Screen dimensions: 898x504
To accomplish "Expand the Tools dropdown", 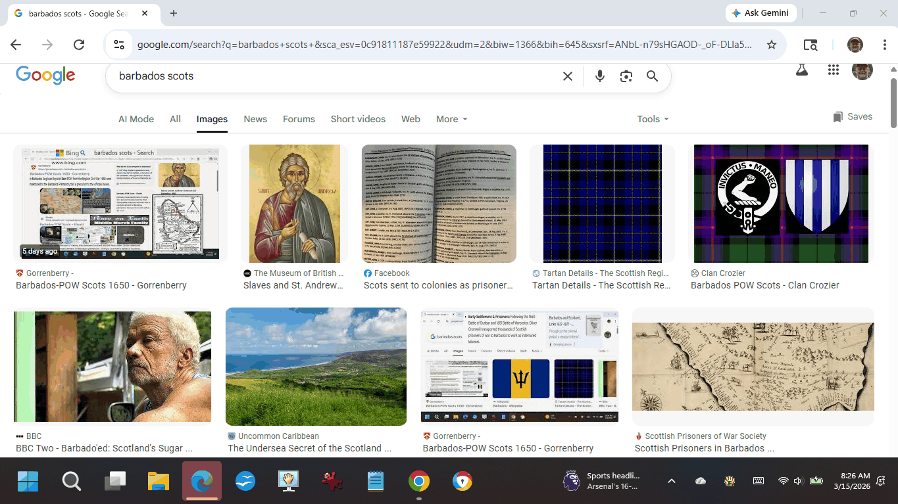I will (x=652, y=119).
